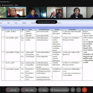Open the audio options arrow beside Unmute
This screenshot has height=93, width=93.
19,90
